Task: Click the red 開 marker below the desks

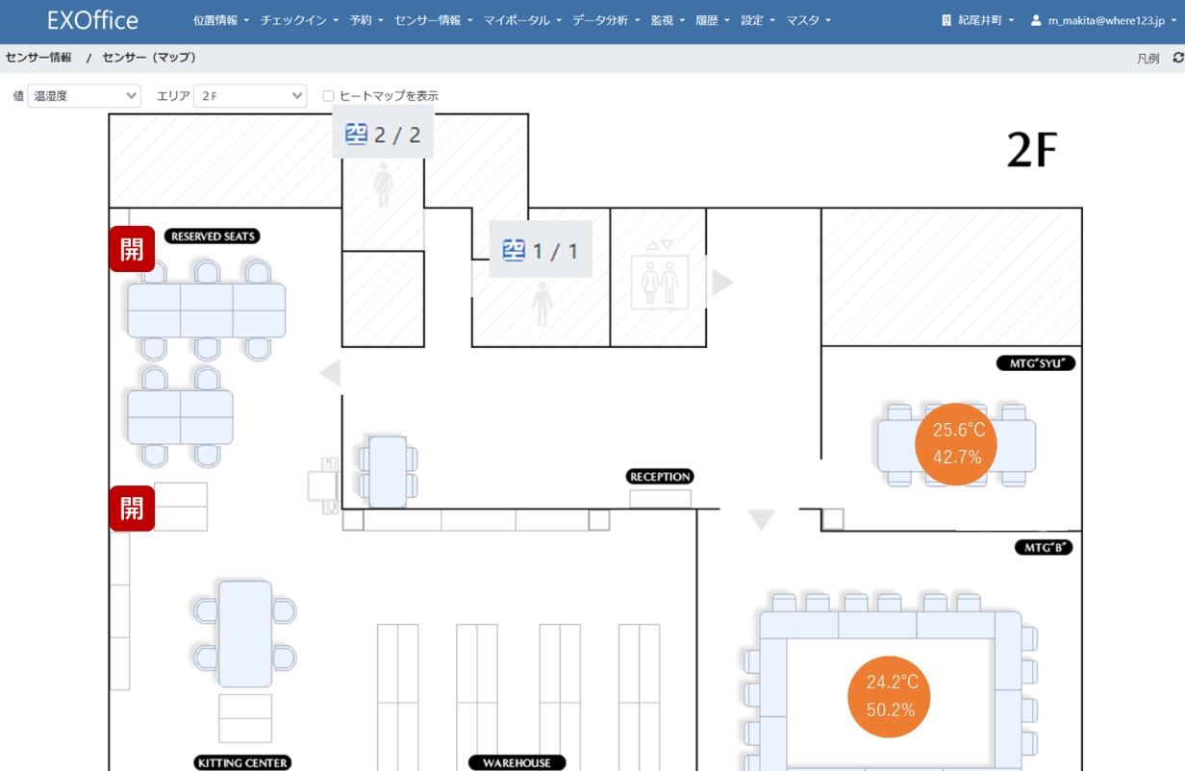Action: coord(132,508)
